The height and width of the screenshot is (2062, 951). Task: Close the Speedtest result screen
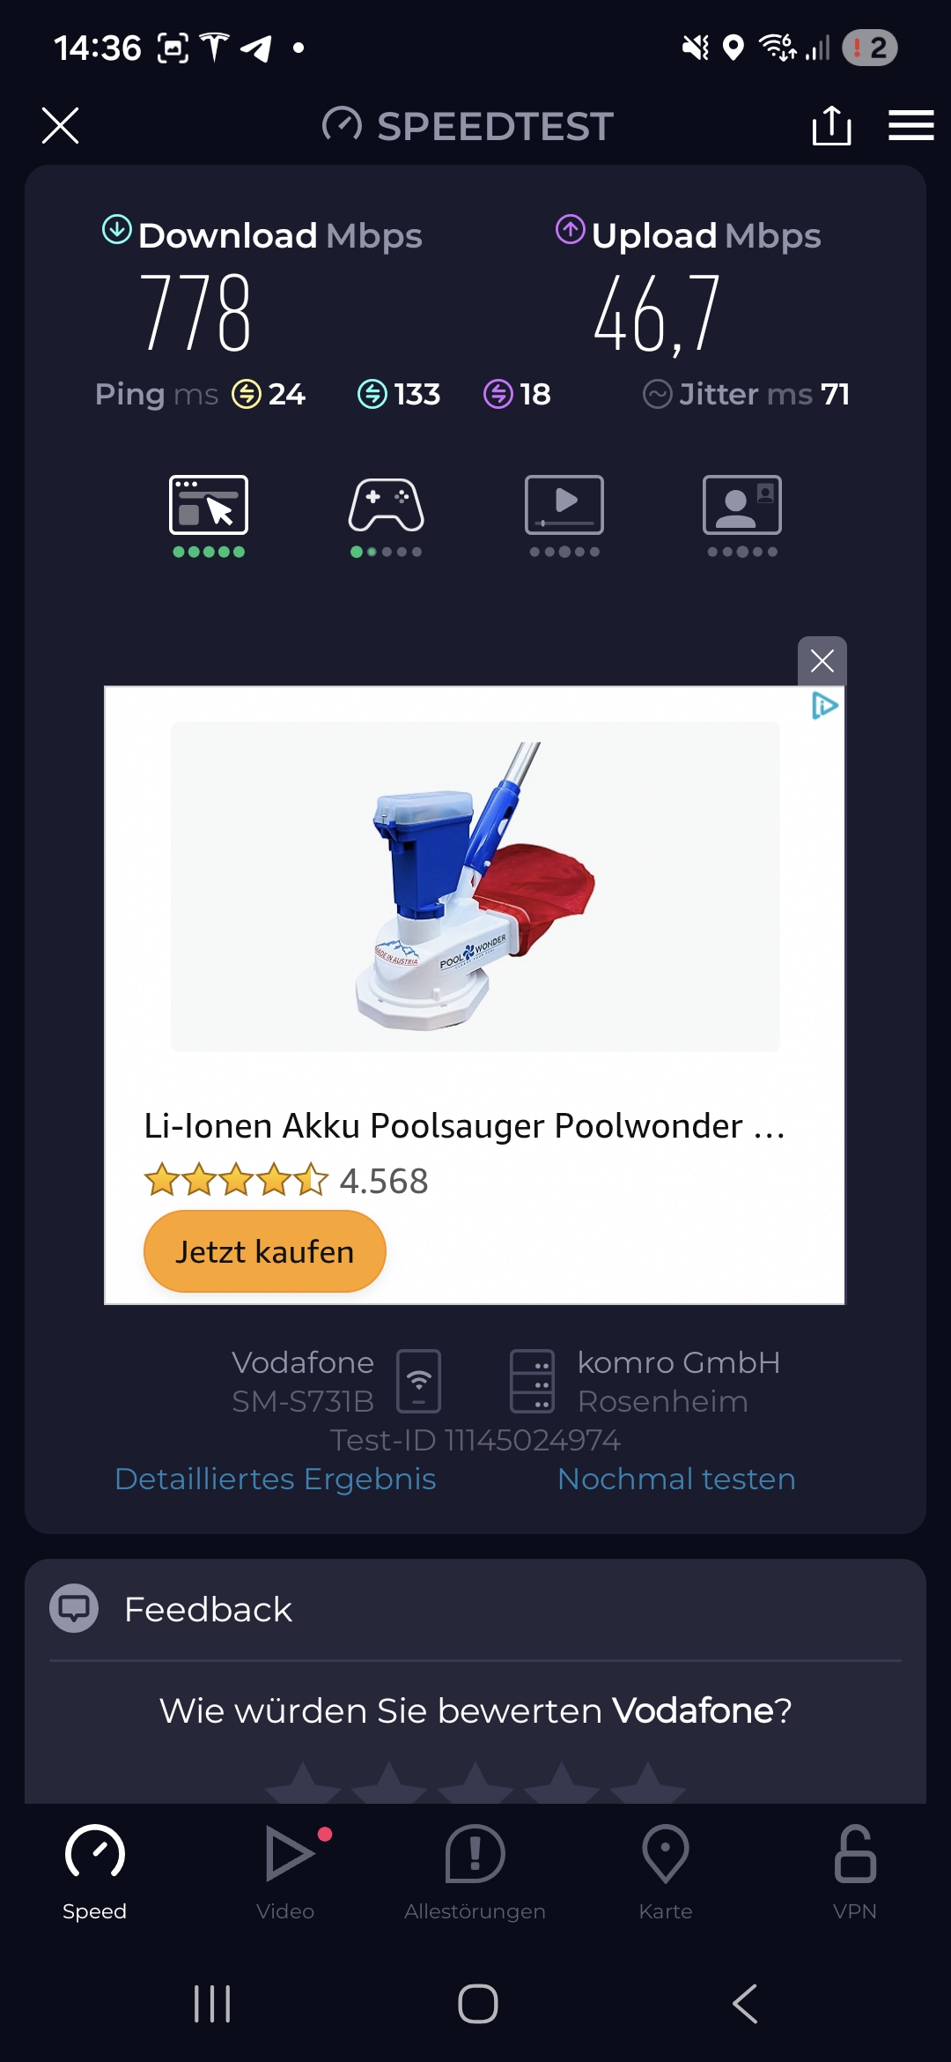click(x=61, y=125)
